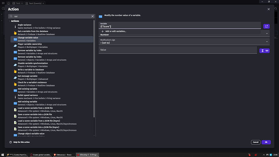279x157 pixels.
Task: Select Add existing variable under Objects
Action: click(x=52, y=103)
